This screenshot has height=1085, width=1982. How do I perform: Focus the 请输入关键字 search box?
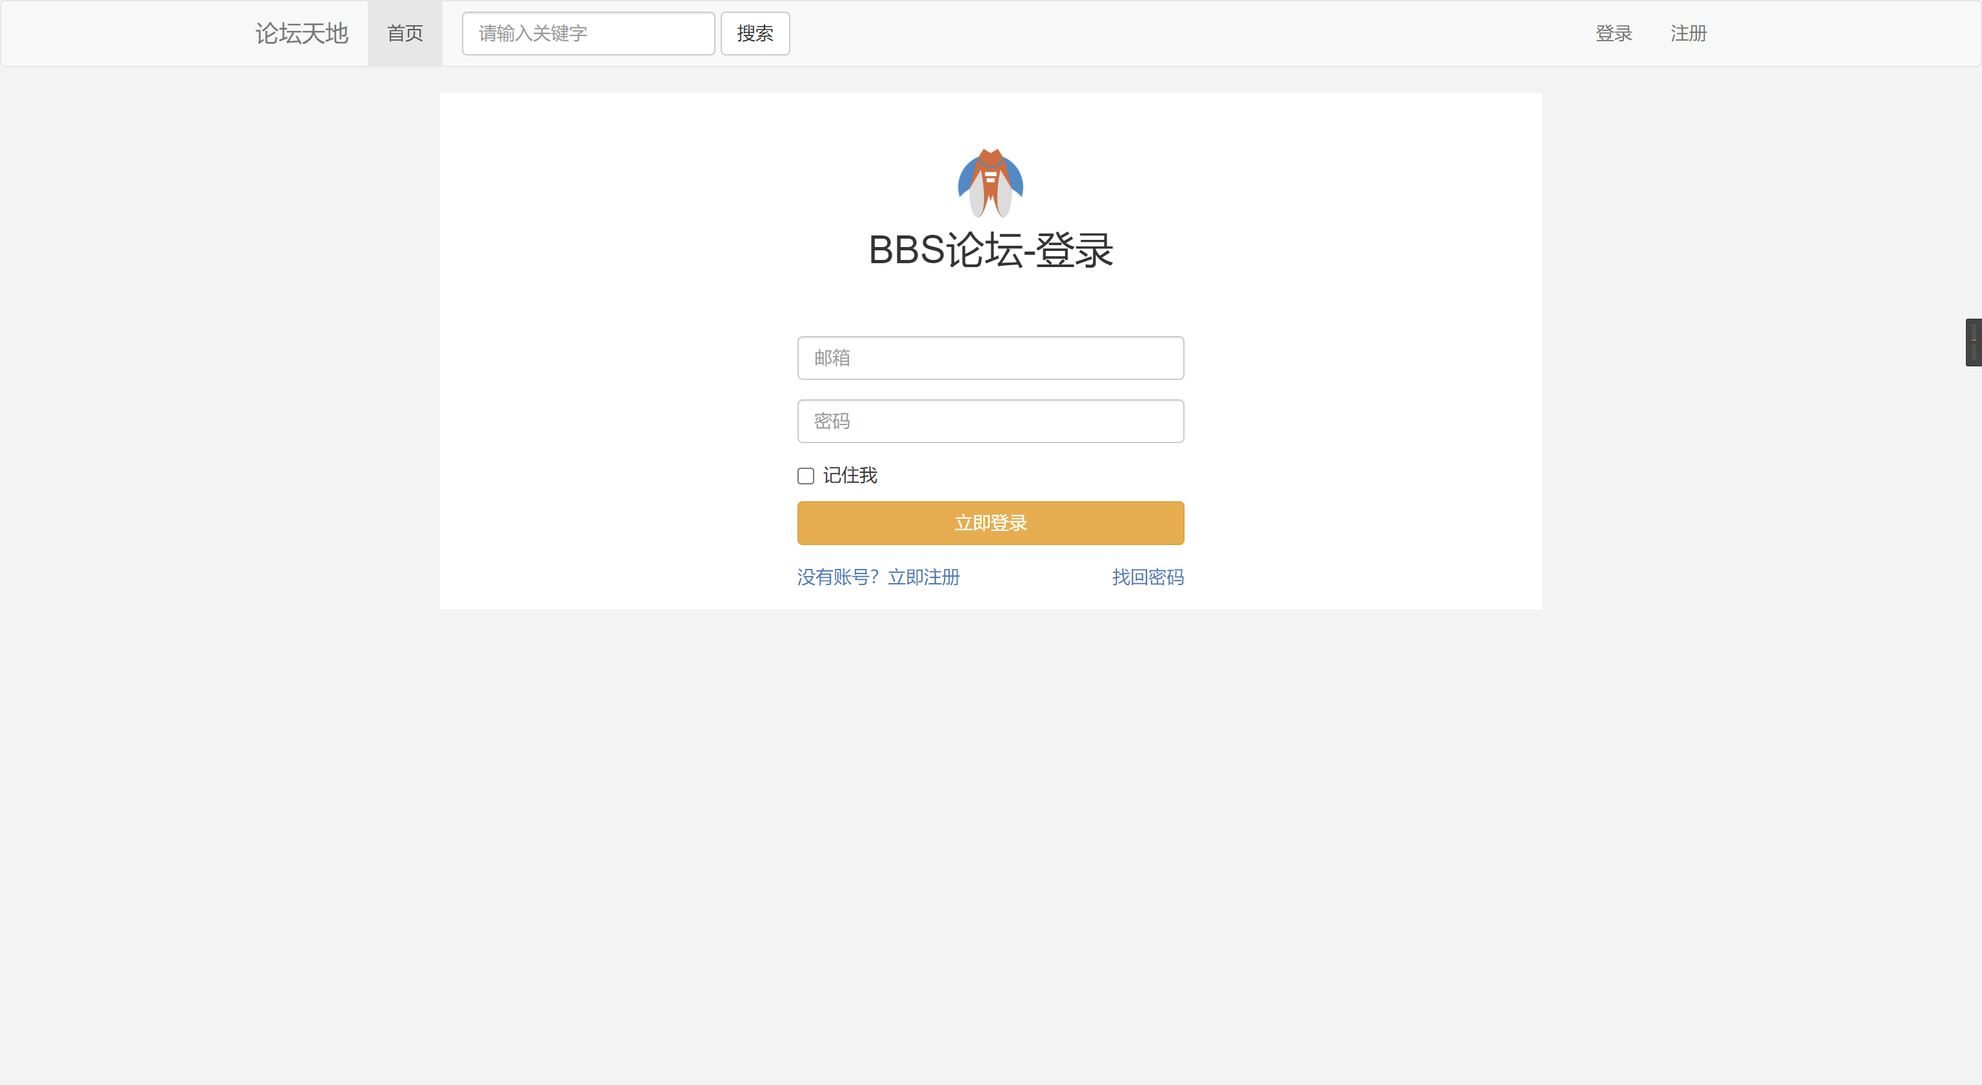(x=588, y=33)
